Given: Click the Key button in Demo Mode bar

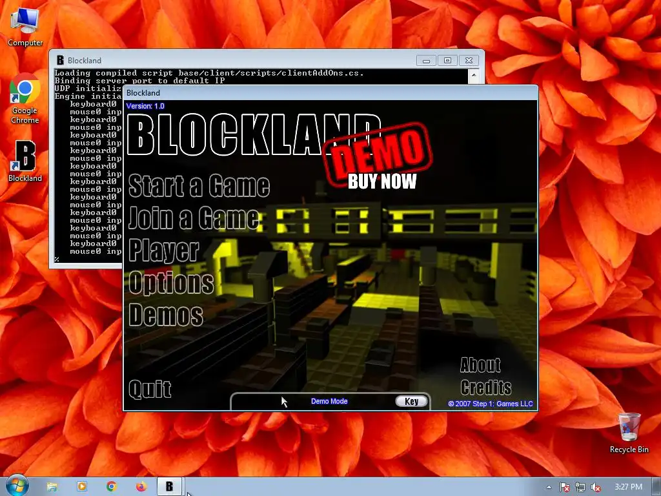Looking at the screenshot, I should point(411,401).
